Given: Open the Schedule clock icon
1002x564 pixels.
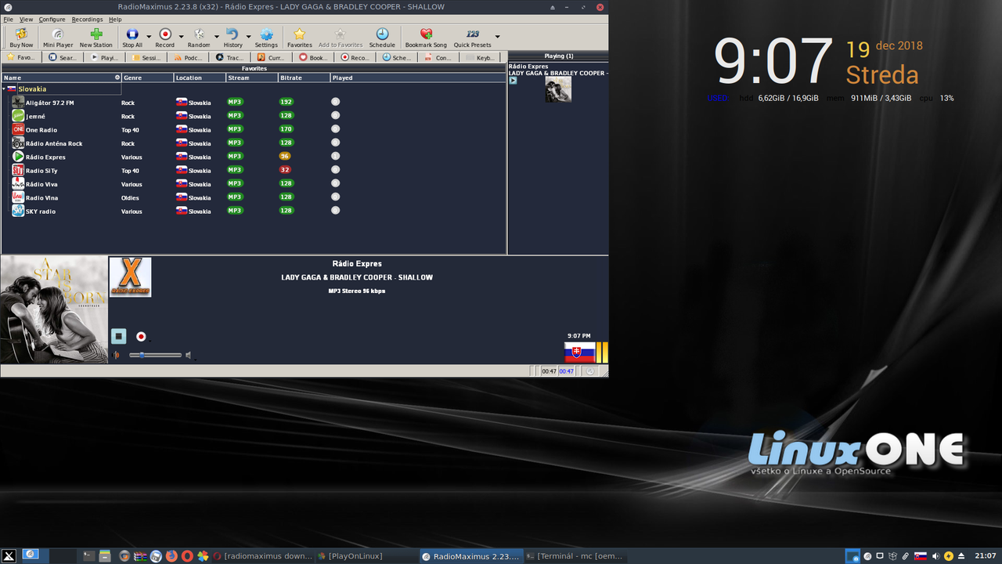Looking at the screenshot, I should pos(382,37).
